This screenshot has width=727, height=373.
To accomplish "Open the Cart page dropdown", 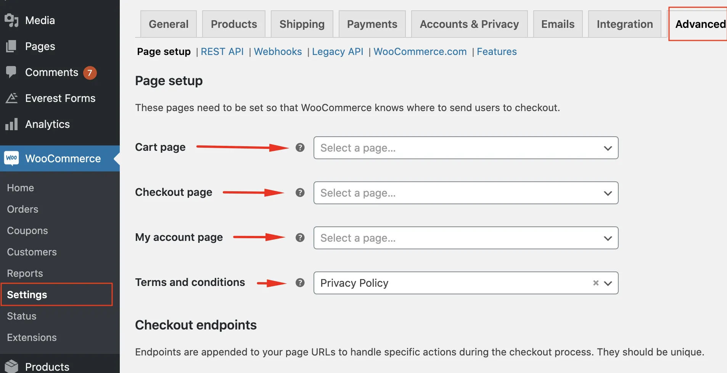I will click(x=465, y=148).
